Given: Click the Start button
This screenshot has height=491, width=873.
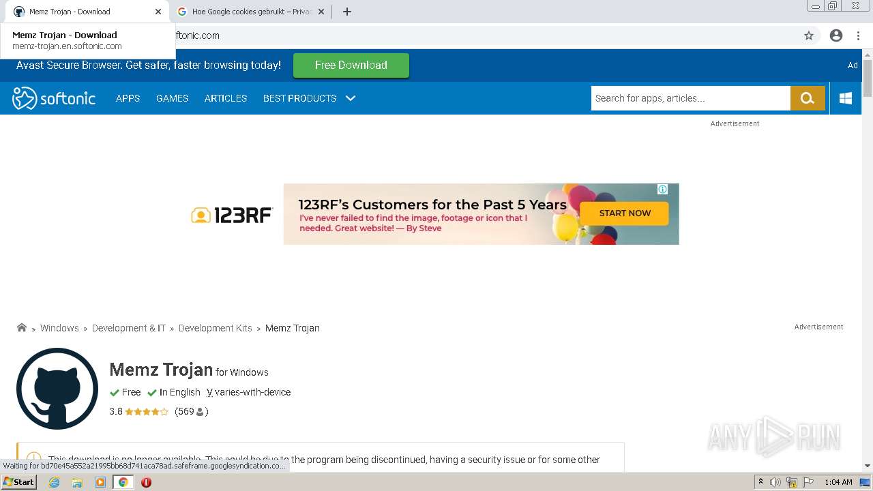Looking at the screenshot, I should click(x=18, y=482).
